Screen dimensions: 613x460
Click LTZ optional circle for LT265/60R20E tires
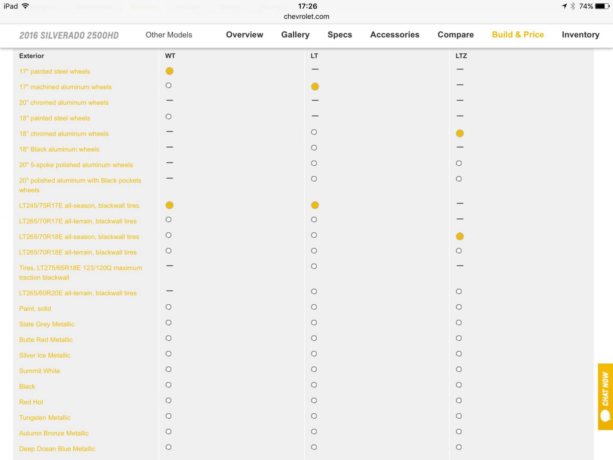[x=459, y=292]
